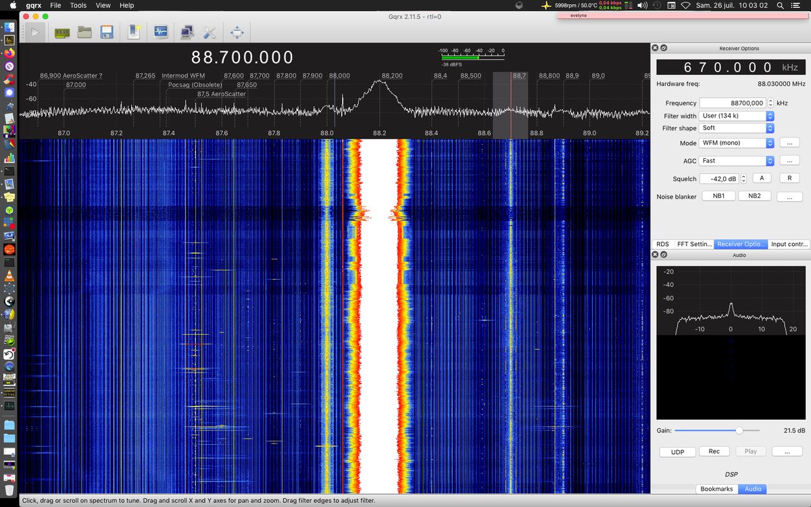Viewport: 811px width, 507px height.
Task: Open the Filter shape dropdown
Action: coord(737,128)
